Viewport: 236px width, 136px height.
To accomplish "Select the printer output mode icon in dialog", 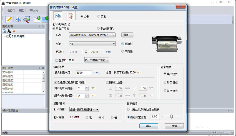I will point(58,16).
